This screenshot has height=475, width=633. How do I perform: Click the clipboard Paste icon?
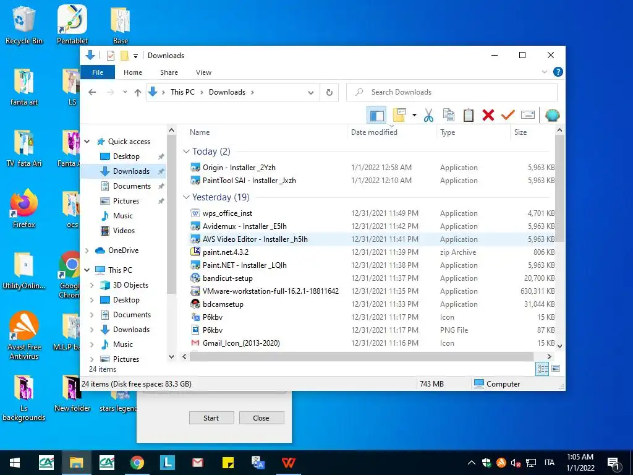point(469,116)
